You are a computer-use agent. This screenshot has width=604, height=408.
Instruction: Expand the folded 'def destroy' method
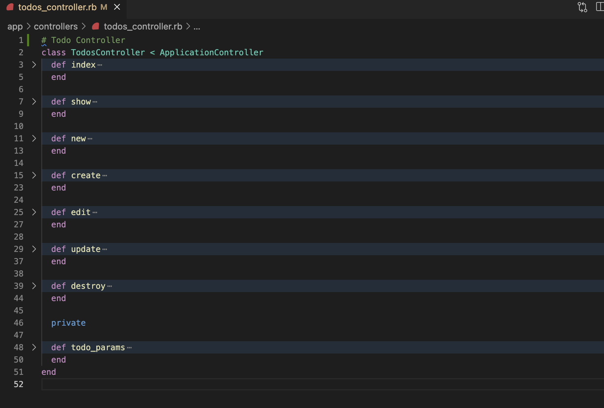click(34, 286)
